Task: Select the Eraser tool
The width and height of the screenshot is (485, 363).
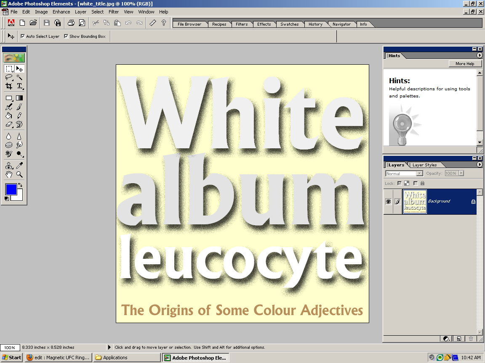Action: (9, 124)
